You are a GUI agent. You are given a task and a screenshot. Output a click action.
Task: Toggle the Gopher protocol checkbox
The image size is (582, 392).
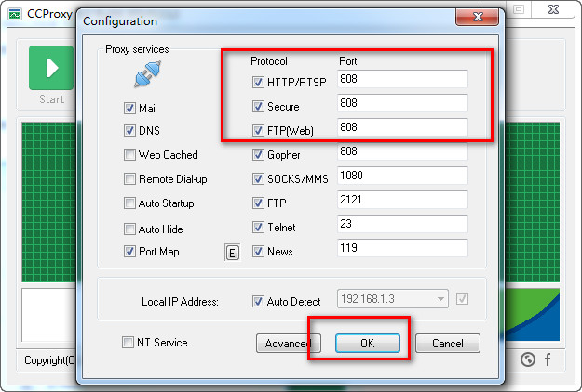click(258, 154)
